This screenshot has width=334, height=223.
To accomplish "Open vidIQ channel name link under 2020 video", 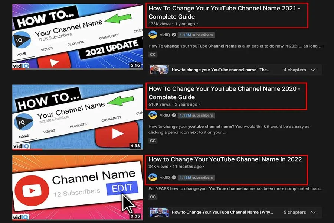I will pyautogui.click(x=165, y=115).
